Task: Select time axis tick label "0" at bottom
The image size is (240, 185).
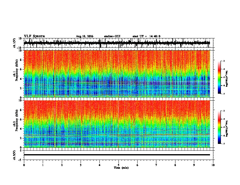Action: [24, 165]
